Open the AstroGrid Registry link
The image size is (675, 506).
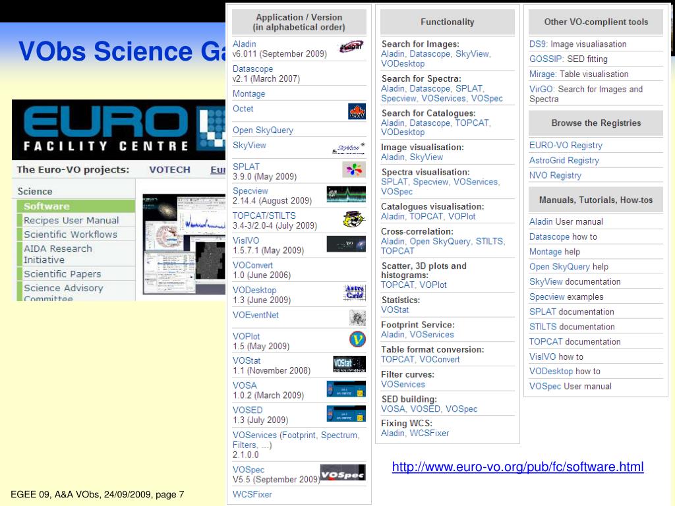[564, 161]
